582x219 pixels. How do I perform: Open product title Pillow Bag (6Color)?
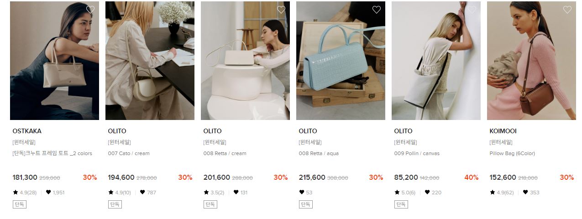click(512, 153)
